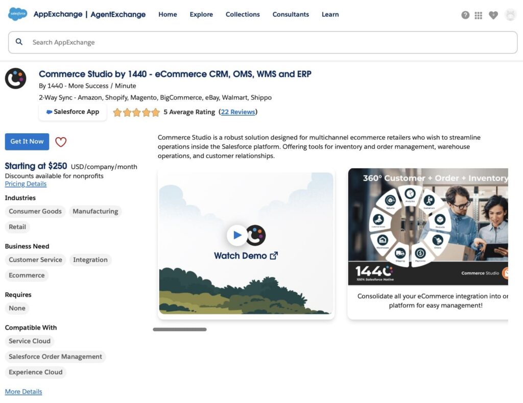Open the Consultants page

[x=291, y=14]
